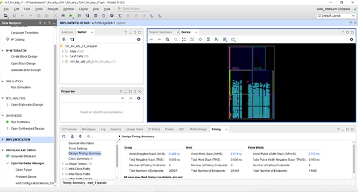358x192 pixels.
Task: Click Create Block Design
Action: [24, 56]
